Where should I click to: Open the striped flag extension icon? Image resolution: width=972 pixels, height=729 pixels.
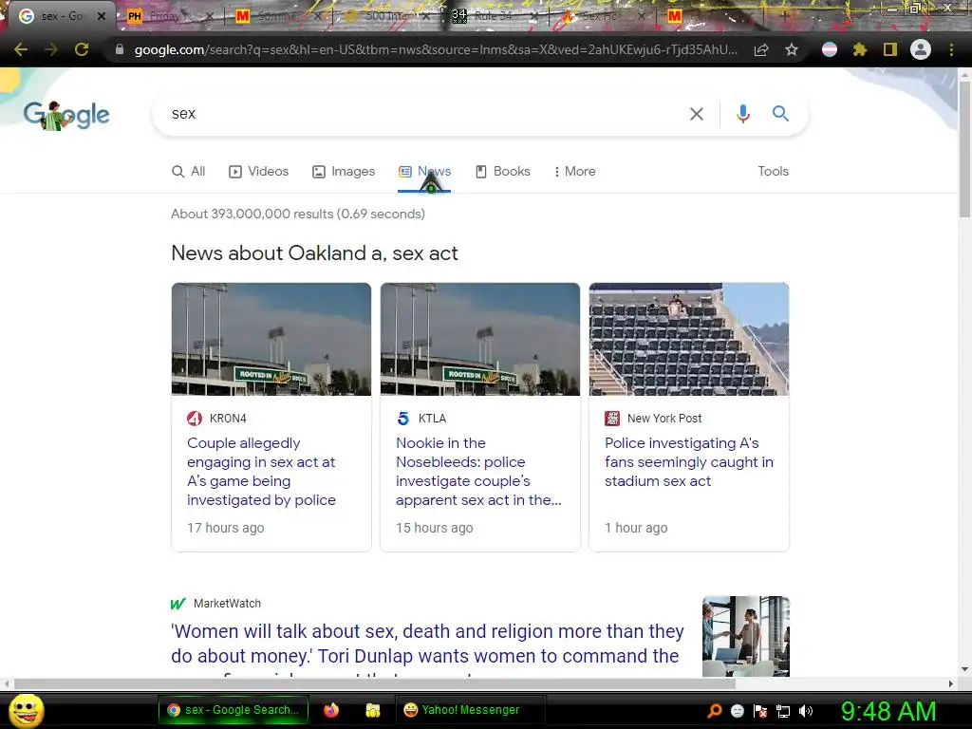(829, 49)
